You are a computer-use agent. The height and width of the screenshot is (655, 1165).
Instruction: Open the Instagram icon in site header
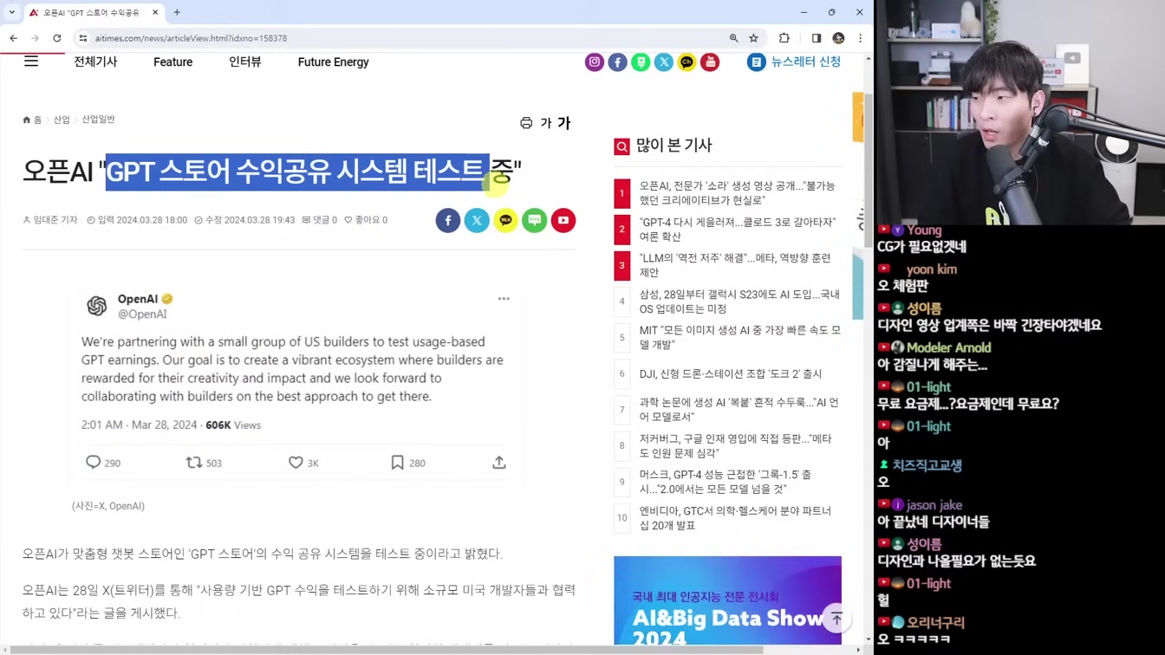(x=595, y=62)
